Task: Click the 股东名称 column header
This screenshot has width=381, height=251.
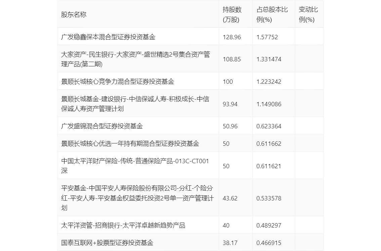Action: [x=74, y=14]
